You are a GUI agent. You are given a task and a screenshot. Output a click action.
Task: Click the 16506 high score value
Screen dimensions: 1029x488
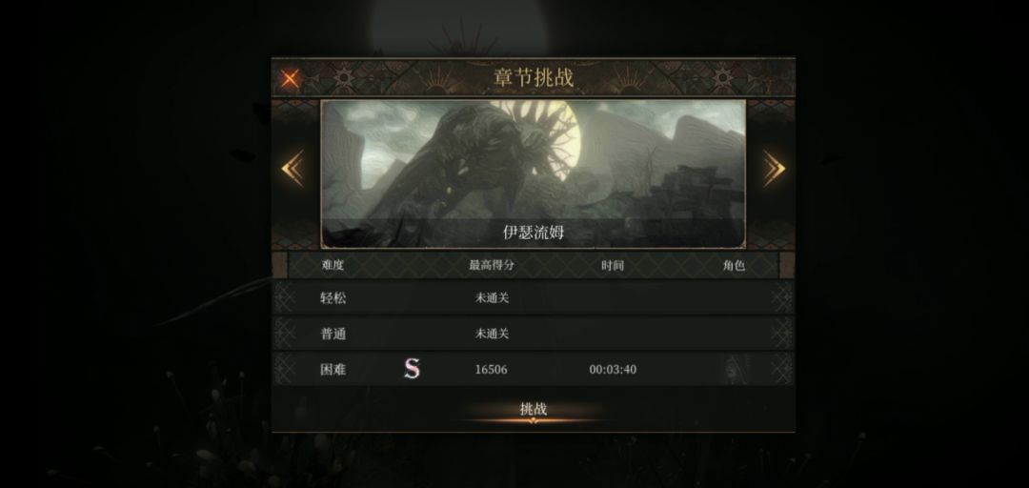coord(491,370)
